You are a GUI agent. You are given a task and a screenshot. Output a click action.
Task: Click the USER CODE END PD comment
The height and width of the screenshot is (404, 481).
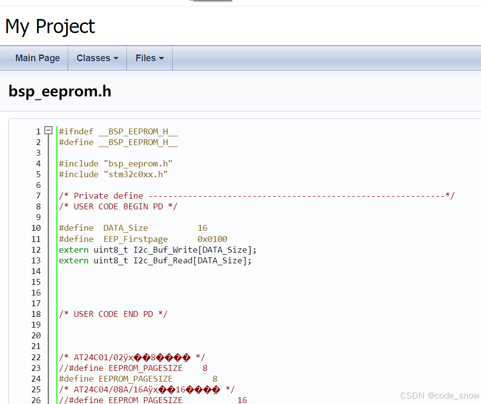[113, 314]
